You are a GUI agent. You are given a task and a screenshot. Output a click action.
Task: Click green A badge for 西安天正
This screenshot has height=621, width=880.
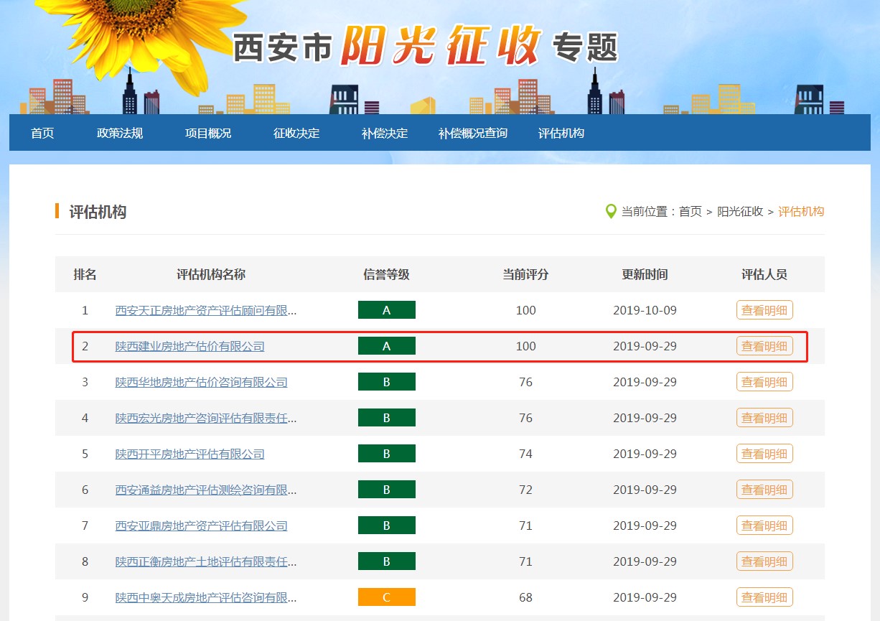(x=387, y=310)
